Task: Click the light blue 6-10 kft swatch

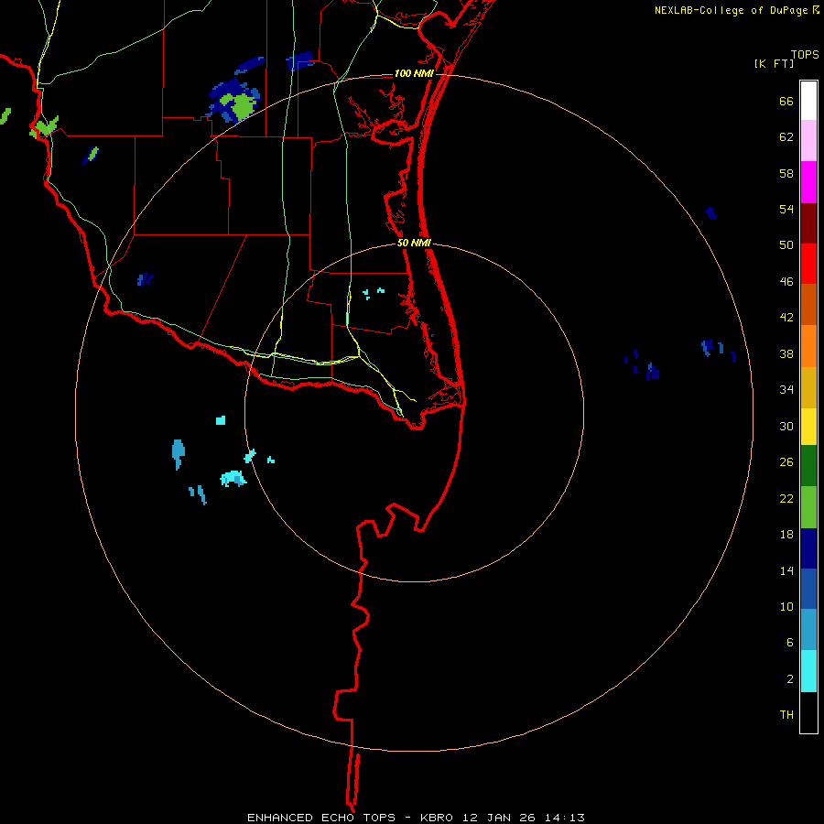Action: pos(808,630)
